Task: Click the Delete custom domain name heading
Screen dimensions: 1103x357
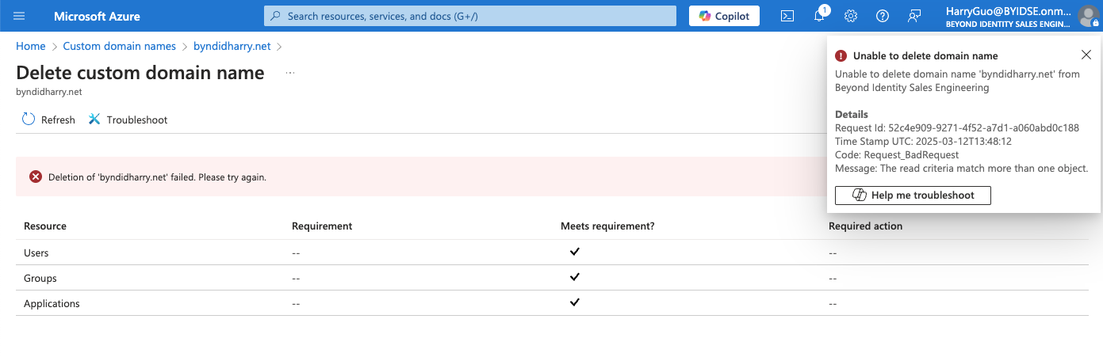Action: point(140,73)
